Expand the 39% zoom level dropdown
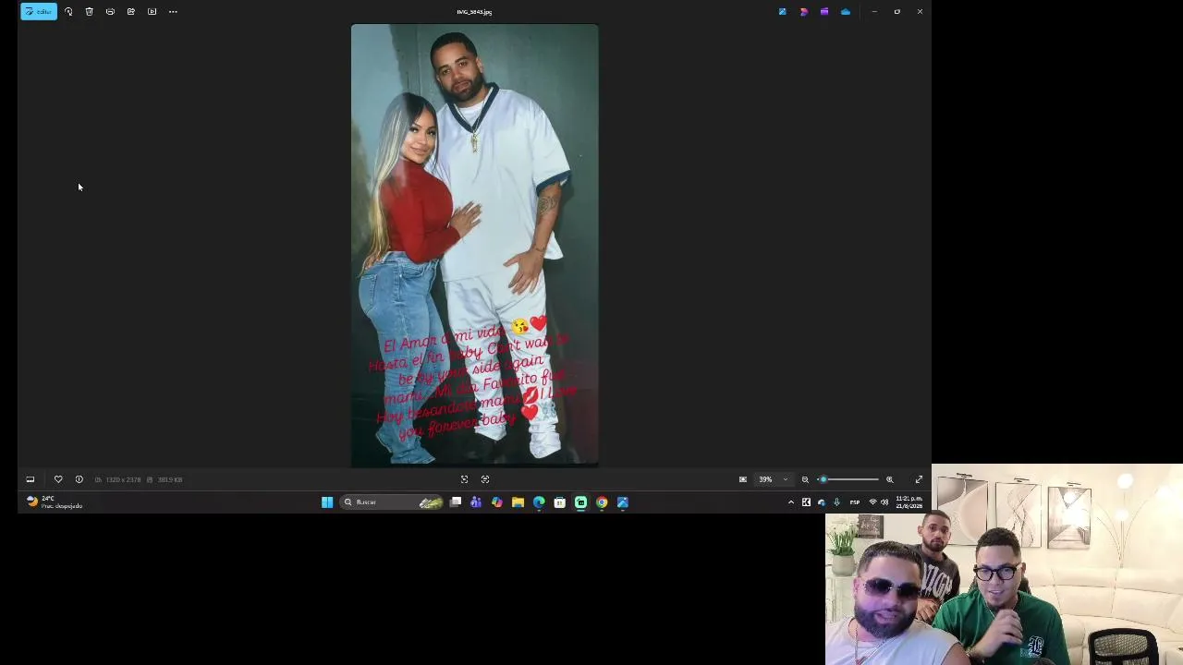This screenshot has width=1183, height=665. [773, 479]
